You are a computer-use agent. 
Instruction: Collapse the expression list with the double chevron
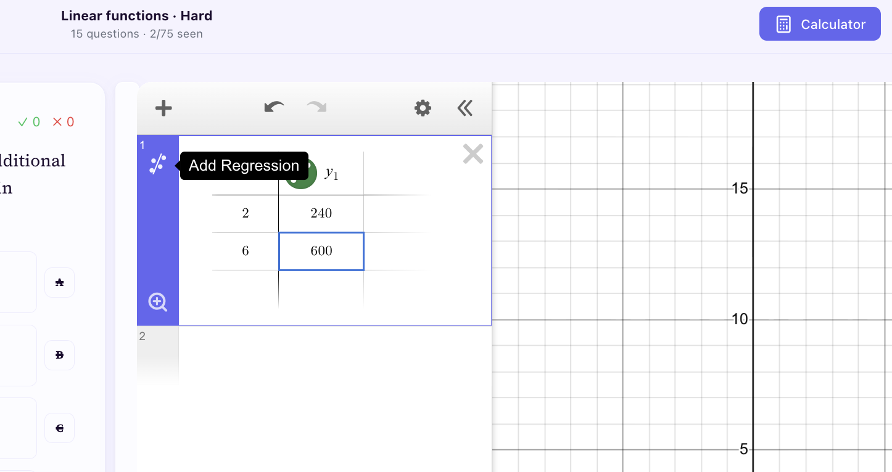465,108
